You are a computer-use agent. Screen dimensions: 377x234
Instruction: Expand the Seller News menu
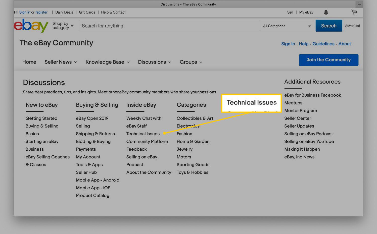tap(61, 62)
